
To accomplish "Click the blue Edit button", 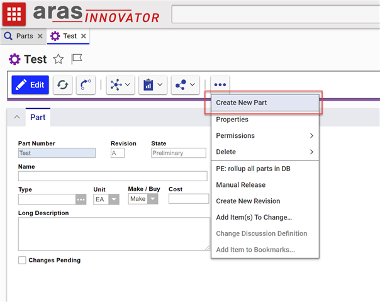I will click(30, 84).
